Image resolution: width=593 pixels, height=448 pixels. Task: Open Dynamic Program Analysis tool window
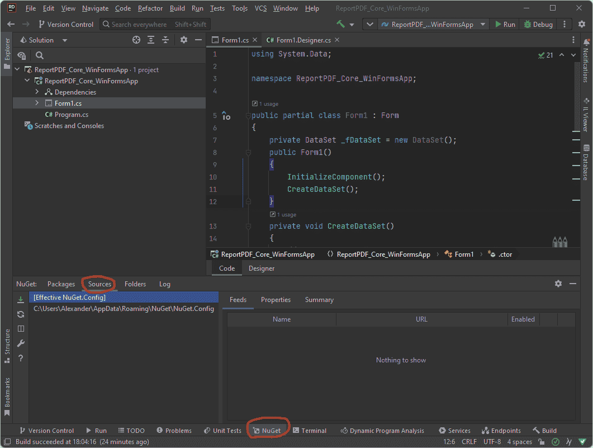(382, 431)
